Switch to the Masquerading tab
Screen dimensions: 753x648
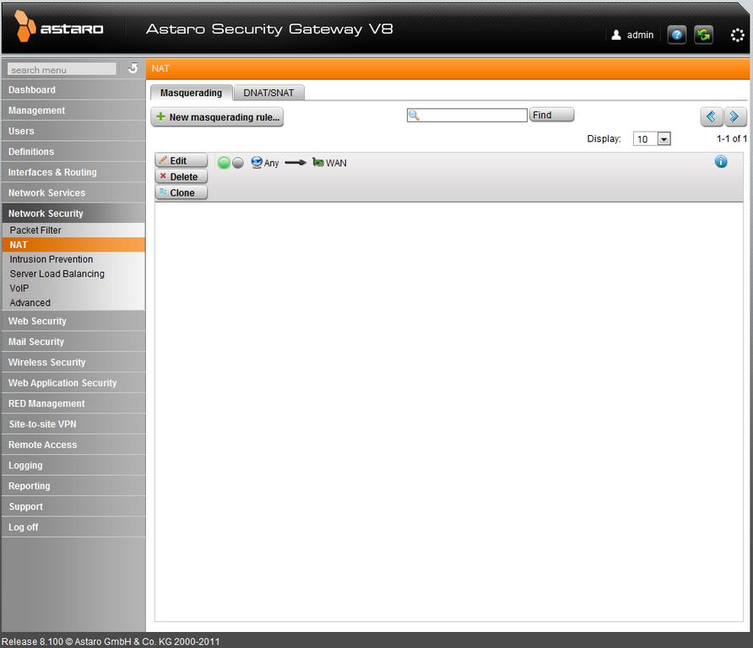coord(191,93)
